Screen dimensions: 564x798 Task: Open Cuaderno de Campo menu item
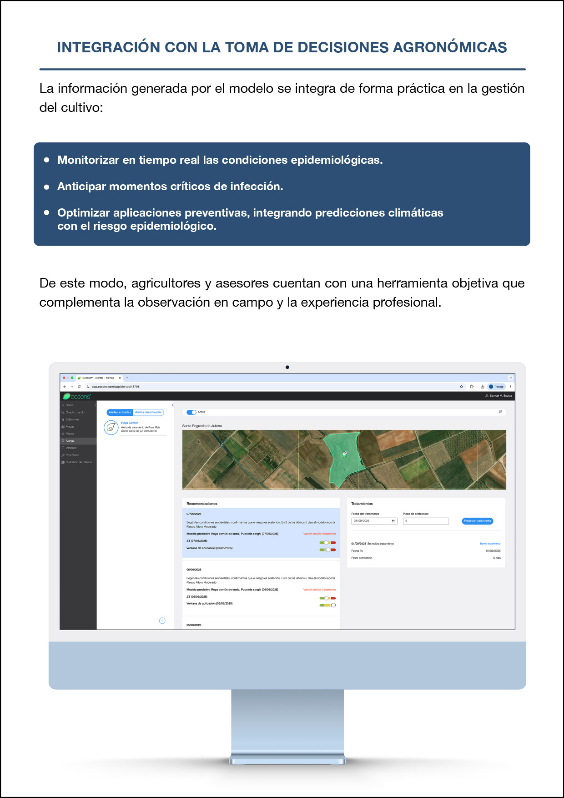pos(78,462)
